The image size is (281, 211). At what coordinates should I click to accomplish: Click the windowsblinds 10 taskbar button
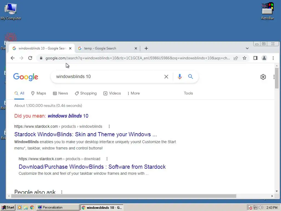point(102,208)
